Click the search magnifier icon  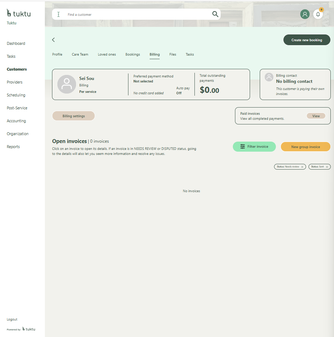pyautogui.click(x=215, y=14)
